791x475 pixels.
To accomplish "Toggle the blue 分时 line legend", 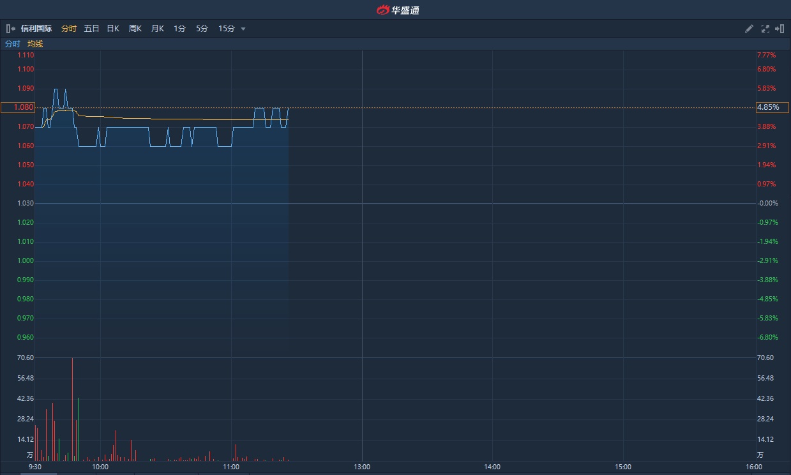I will 12,44.
